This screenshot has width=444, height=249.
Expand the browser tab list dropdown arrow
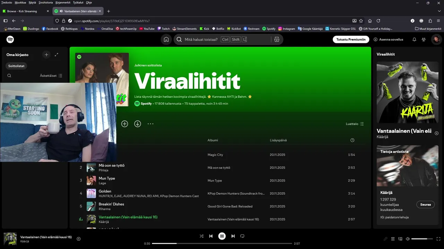click(439, 11)
